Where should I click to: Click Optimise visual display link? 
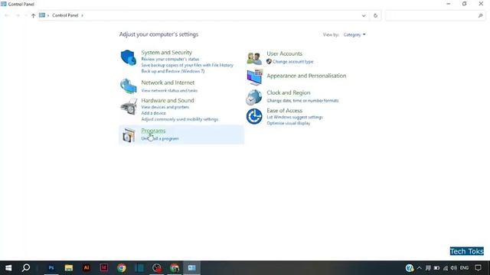pyautogui.click(x=289, y=123)
